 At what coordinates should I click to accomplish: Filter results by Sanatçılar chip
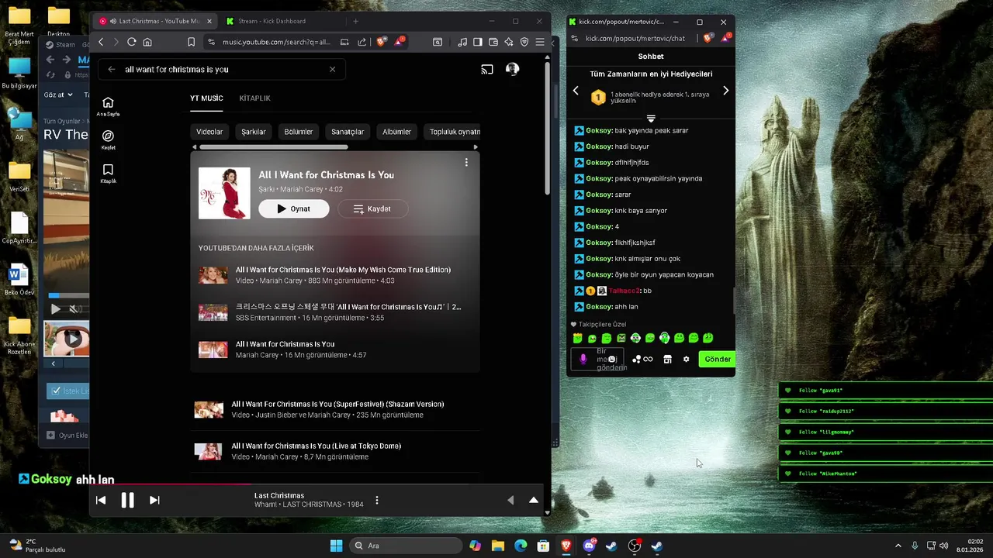(x=348, y=132)
